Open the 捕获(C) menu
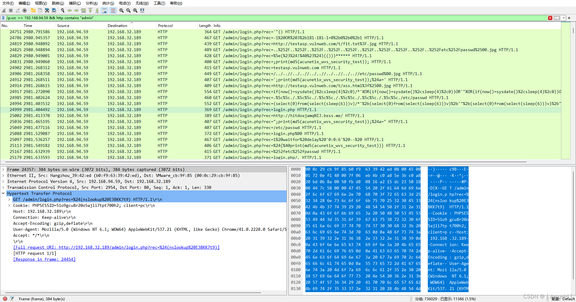The width and height of the screenshot is (576, 302). tap(75, 3)
